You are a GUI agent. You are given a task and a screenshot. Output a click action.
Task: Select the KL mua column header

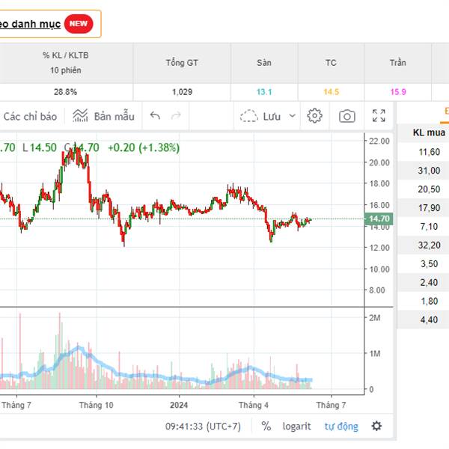(x=430, y=133)
